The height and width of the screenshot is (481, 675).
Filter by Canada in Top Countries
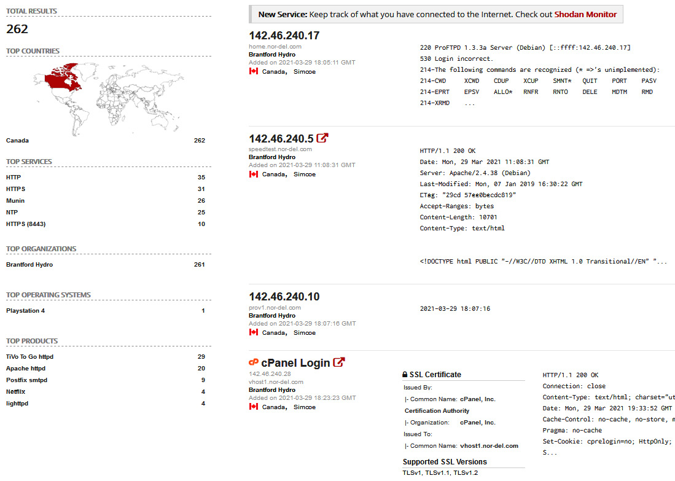point(17,141)
